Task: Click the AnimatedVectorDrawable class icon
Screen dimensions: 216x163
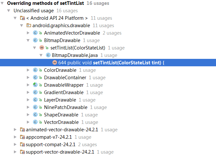Action: point(35,33)
